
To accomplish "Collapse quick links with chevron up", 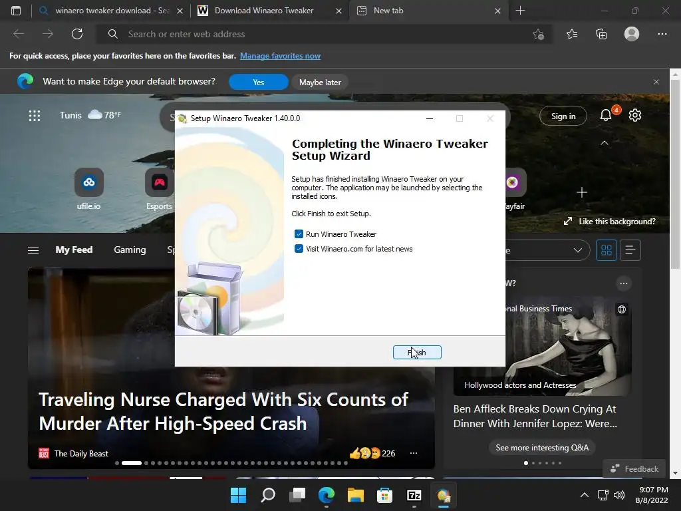I will [604, 143].
